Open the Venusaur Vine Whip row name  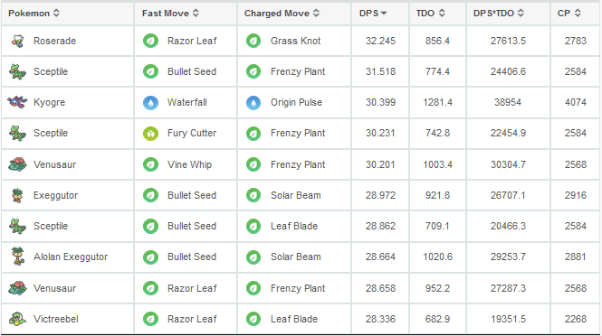click(x=54, y=164)
